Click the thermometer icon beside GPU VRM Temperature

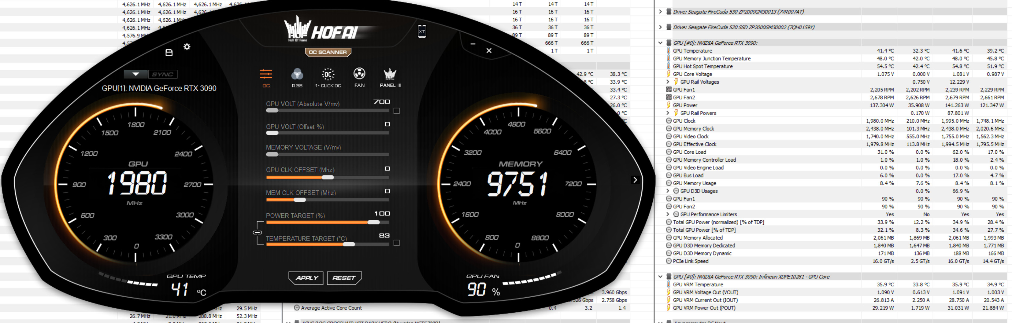[x=669, y=284]
